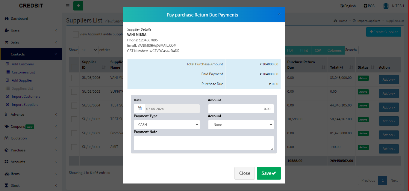Open Action dropdown for first supplier row
Screen dimensions: 409x191
click(389, 79)
